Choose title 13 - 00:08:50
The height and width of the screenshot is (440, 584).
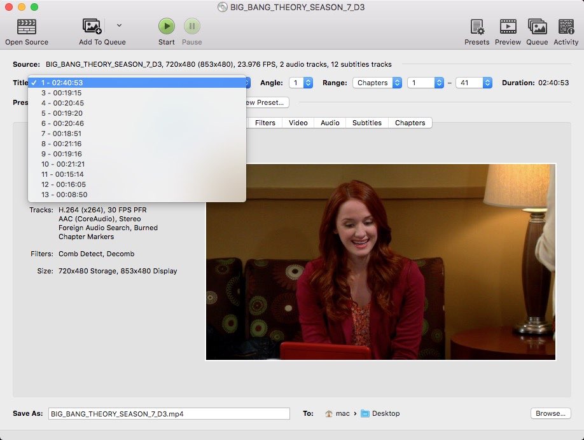click(x=137, y=195)
